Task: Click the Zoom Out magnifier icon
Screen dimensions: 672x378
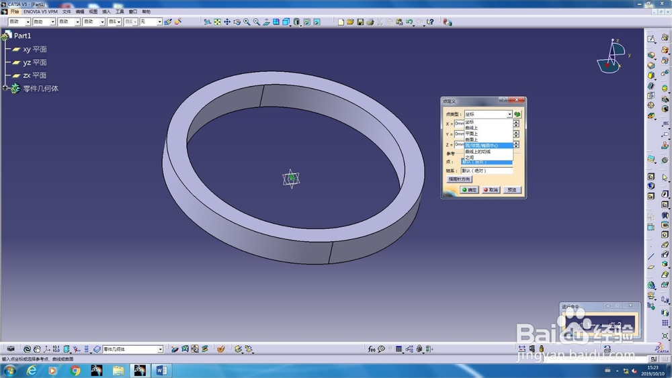Action: point(256,22)
